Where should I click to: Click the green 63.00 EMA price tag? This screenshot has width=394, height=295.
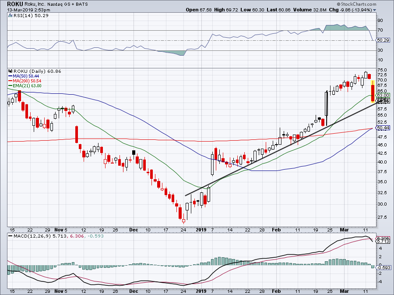pos(383,95)
